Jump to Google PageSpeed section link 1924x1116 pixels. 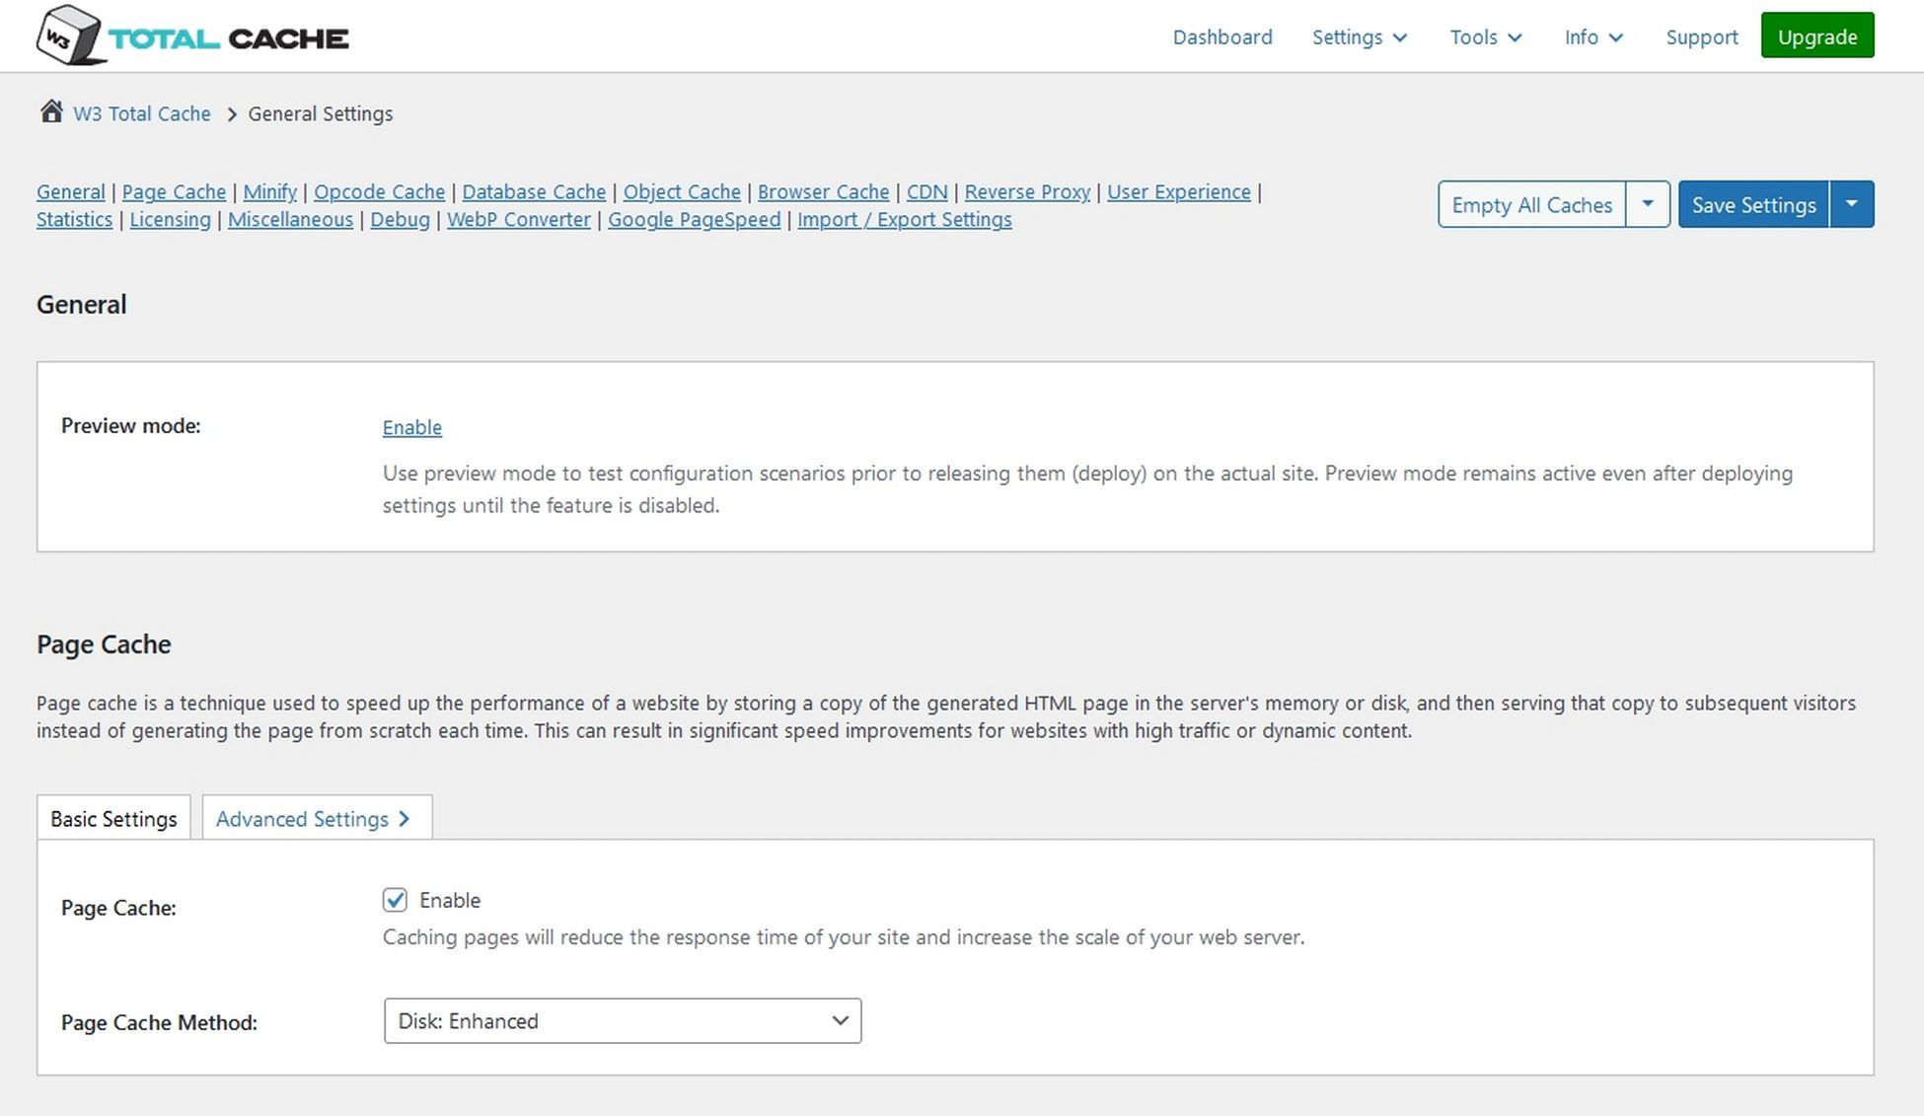tap(694, 219)
